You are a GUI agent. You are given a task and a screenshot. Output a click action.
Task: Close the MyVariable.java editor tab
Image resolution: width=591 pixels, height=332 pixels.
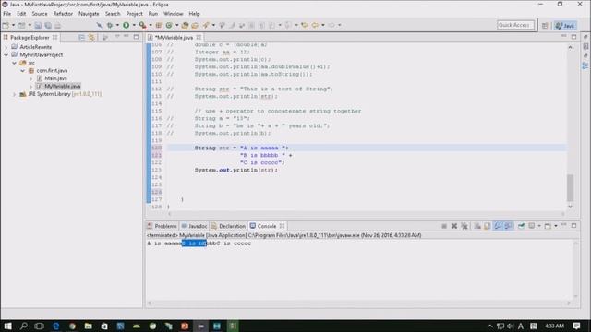pos(199,37)
